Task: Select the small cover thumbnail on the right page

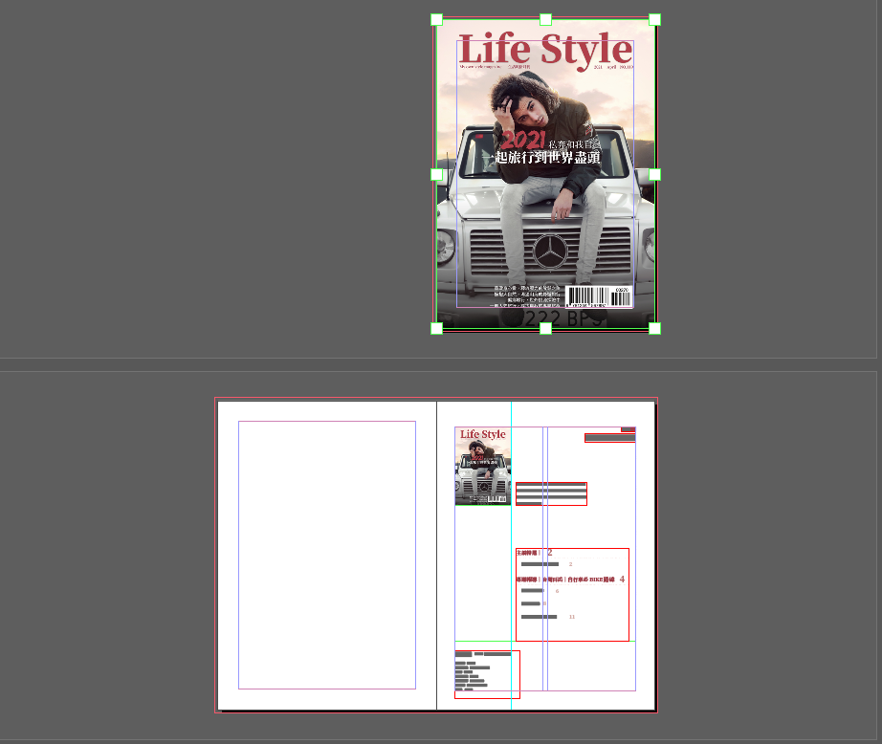Action: pyautogui.click(x=482, y=466)
